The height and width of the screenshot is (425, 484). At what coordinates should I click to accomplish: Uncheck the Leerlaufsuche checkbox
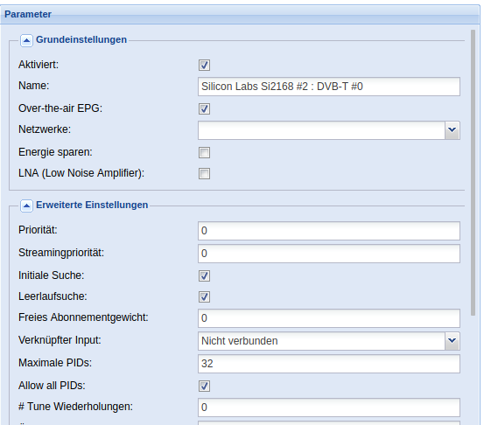pyautogui.click(x=204, y=297)
